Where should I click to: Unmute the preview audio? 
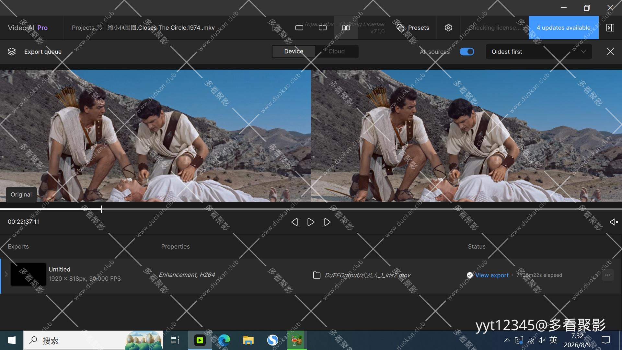click(614, 222)
